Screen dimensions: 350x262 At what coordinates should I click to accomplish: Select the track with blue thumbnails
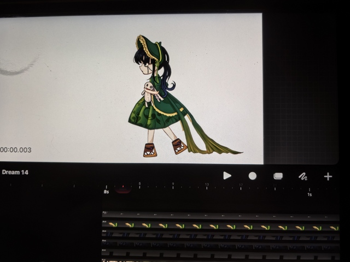[219, 236]
